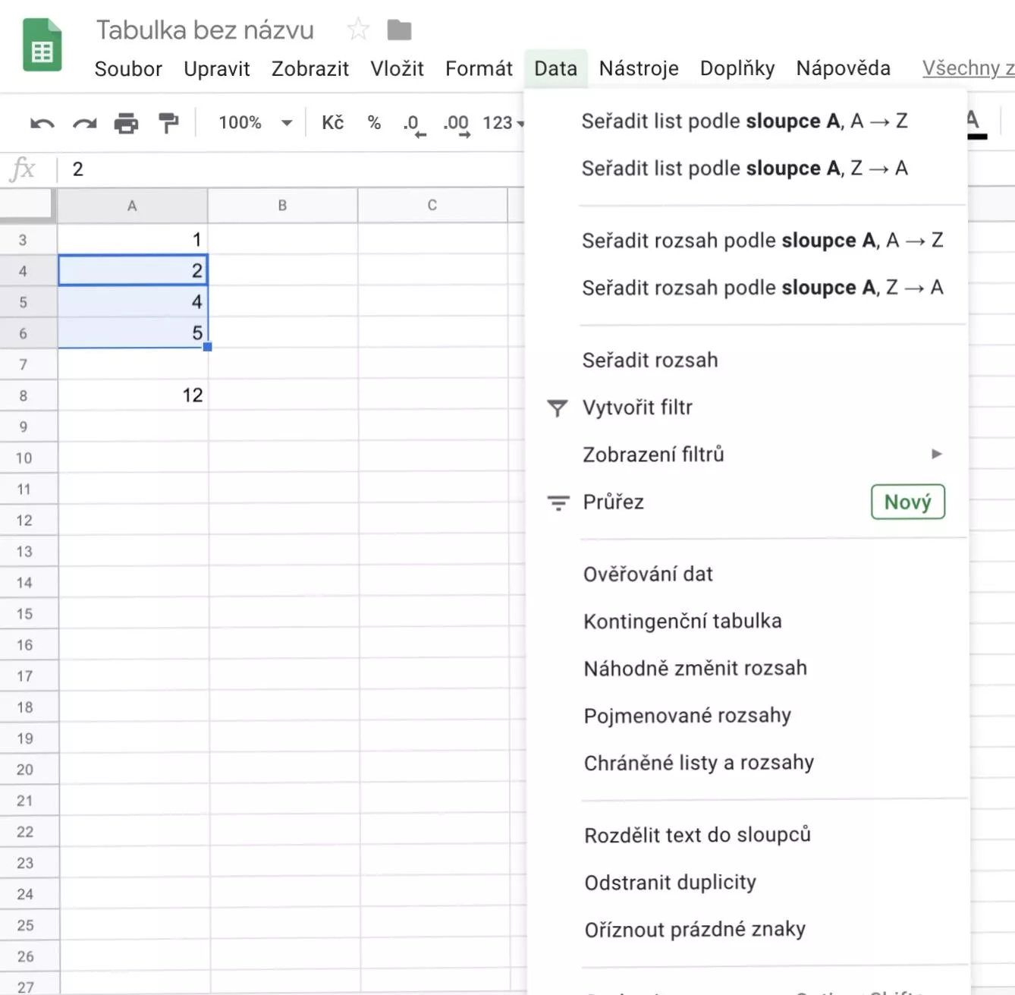Click the move-to-folder icon
The width and height of the screenshot is (1015, 995).
[399, 30]
